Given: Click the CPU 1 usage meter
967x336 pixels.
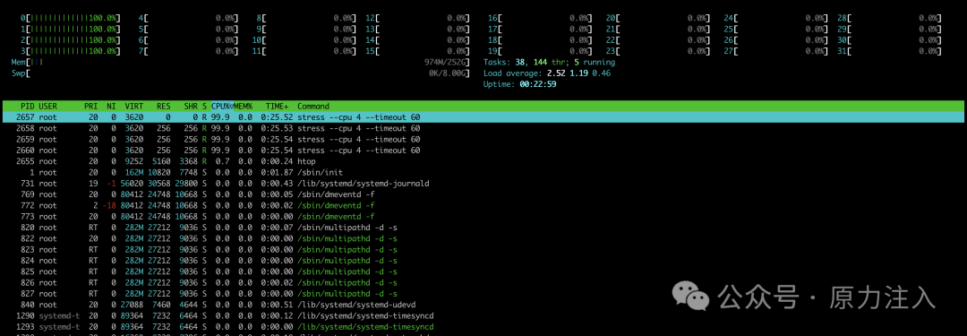Looking at the screenshot, I should 71,29.
